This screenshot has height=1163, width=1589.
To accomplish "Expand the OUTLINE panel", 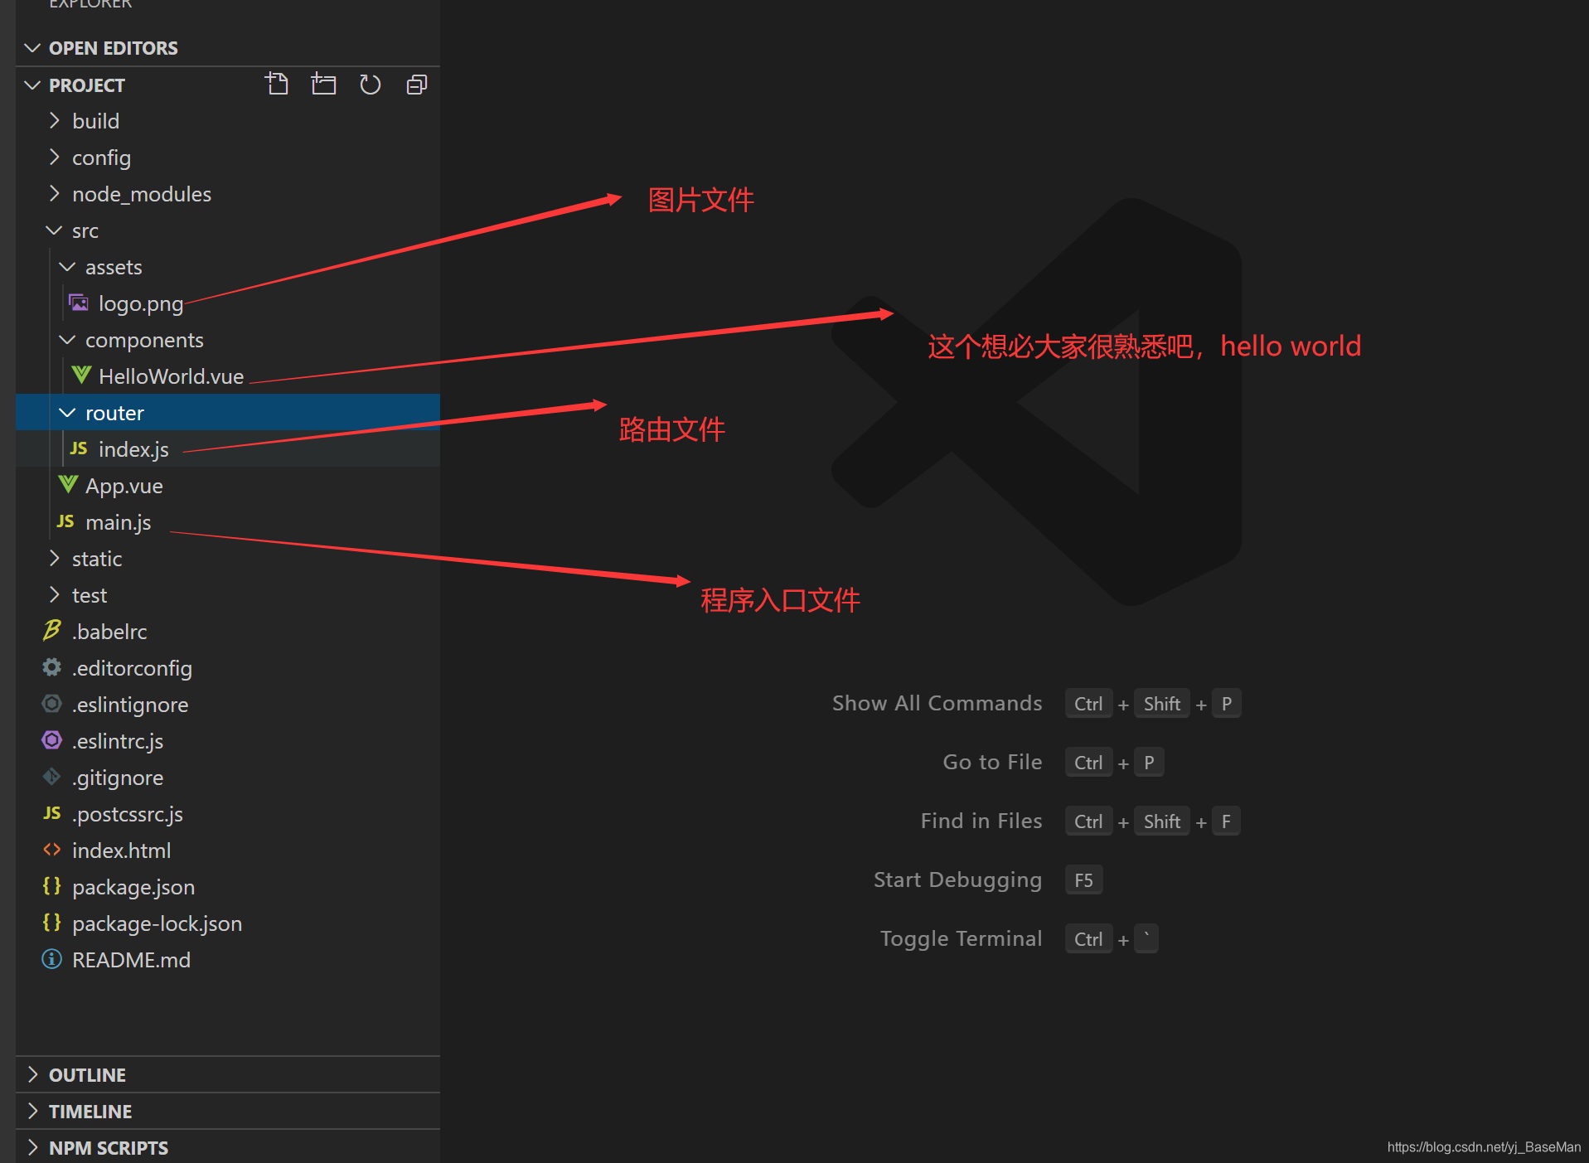I will click(33, 1074).
